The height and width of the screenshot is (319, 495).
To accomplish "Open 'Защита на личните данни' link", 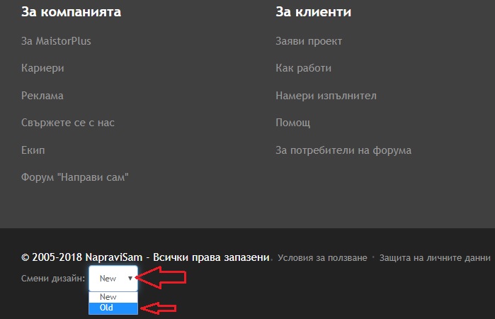I will (x=435, y=258).
